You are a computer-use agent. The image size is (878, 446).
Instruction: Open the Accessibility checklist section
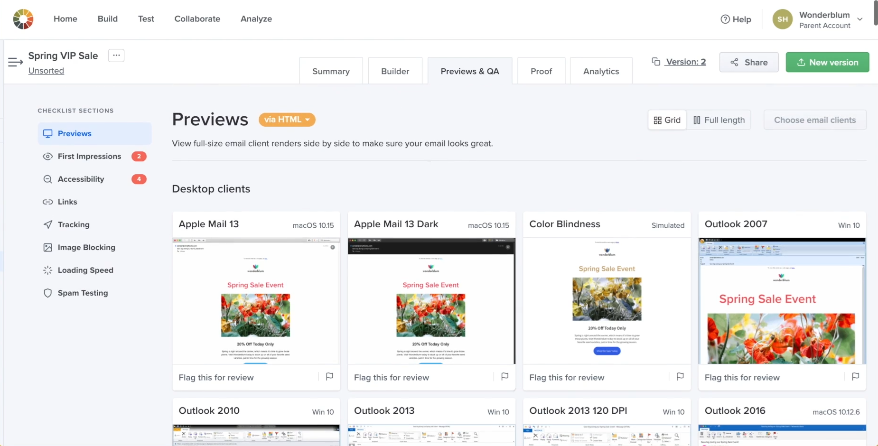coord(81,179)
